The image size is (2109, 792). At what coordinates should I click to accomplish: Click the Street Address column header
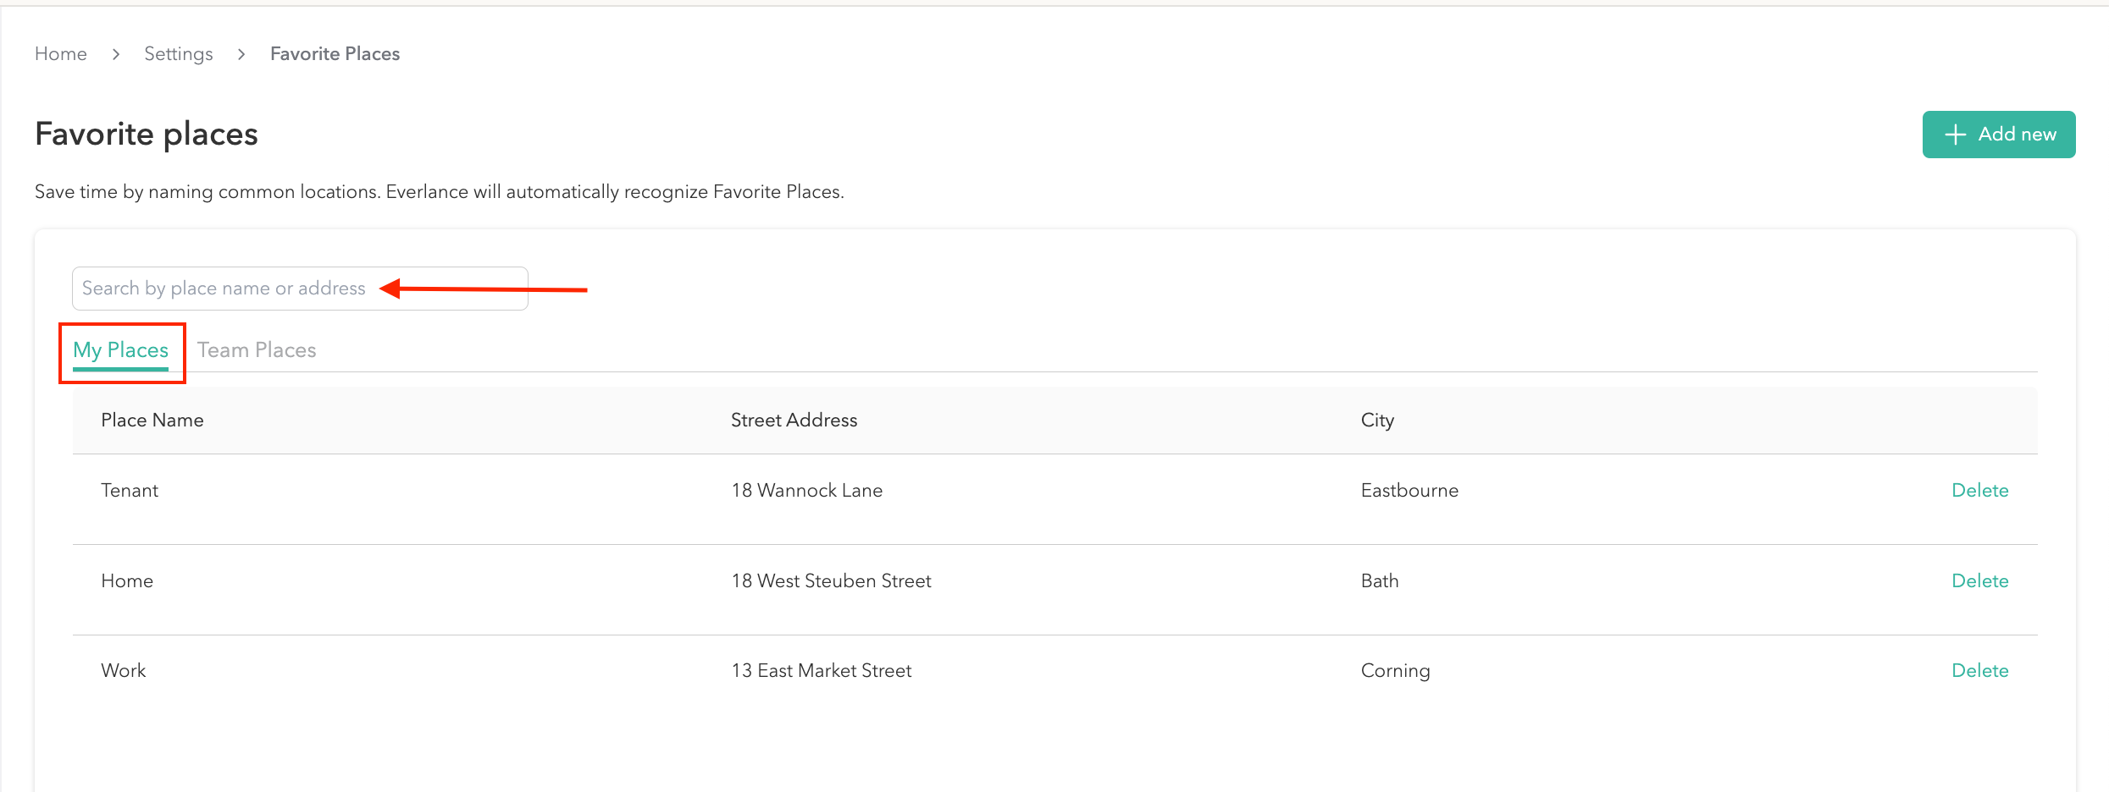[x=794, y=420]
